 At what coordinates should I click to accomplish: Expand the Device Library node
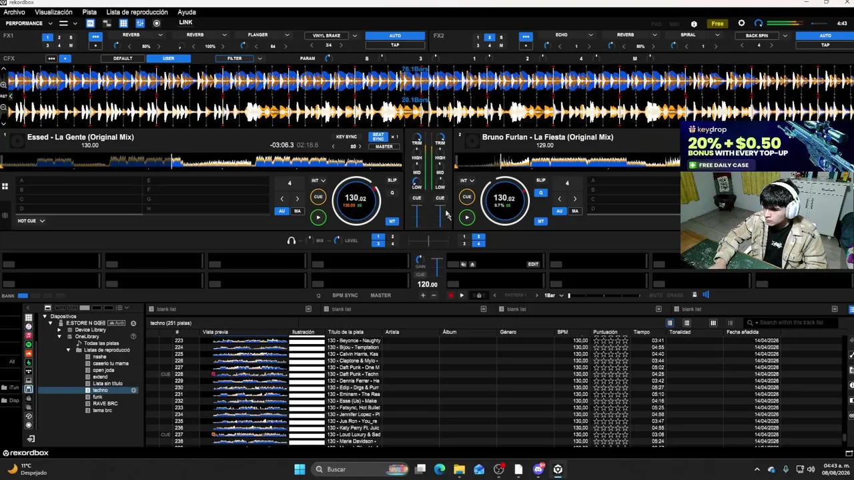(x=59, y=330)
